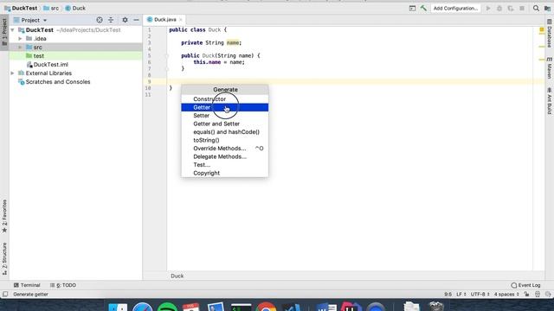
Task: Choose Override Methods... in Generate menu
Action: (x=225, y=149)
